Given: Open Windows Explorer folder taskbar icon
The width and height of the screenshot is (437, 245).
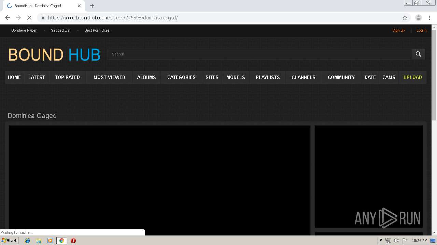Looking at the screenshot, I should (x=39, y=241).
